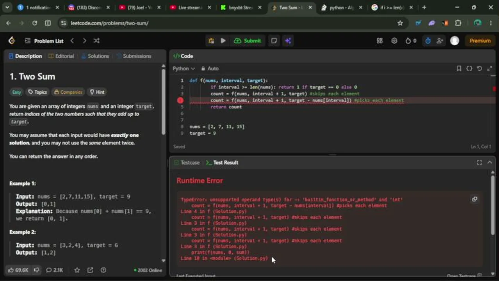Check the streak flame counter
Image resolution: width=499 pixels, height=281 pixels.
(411, 41)
